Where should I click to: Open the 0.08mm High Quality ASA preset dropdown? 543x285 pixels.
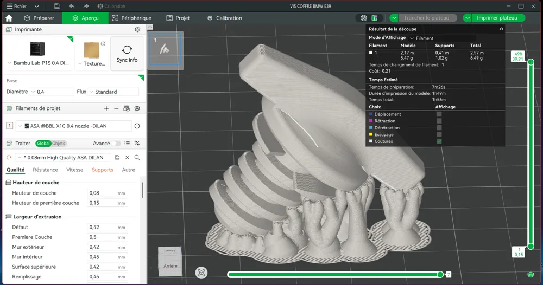click(x=62, y=158)
